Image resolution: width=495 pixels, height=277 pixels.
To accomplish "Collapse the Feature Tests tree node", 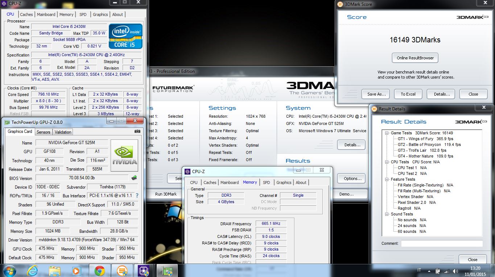I will point(387,179).
